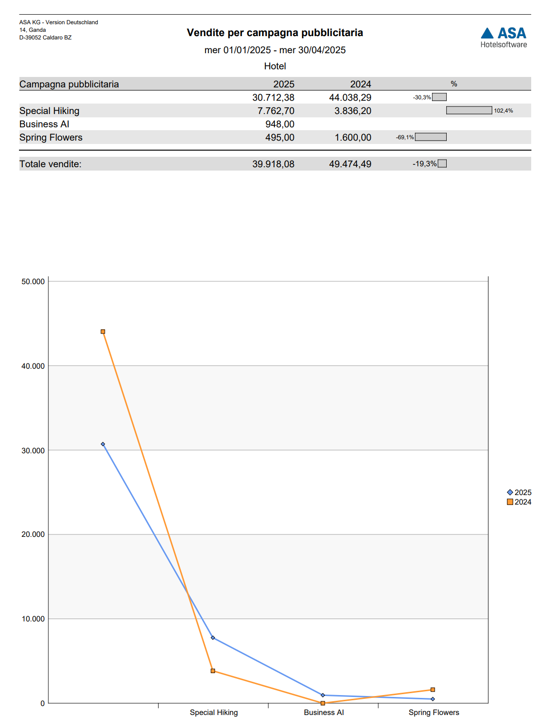Screen dimensions: 544x725
Task: Click the Totale vendite label
Action: (50, 164)
